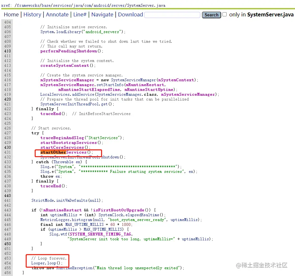
Task: Follow RuntimeException symbol link
Action: (x=74, y=268)
